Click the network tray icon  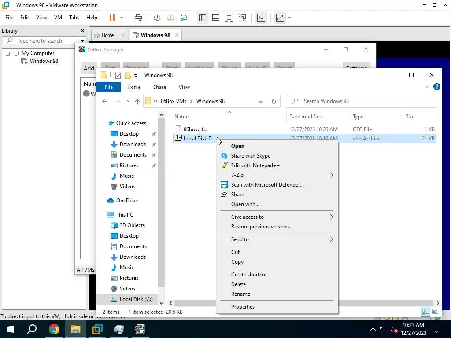[x=384, y=330]
